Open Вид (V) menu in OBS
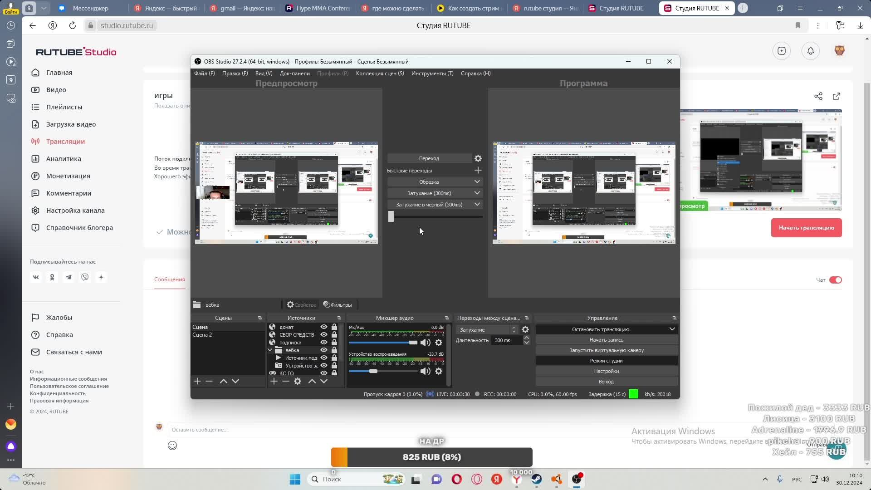 point(264,73)
